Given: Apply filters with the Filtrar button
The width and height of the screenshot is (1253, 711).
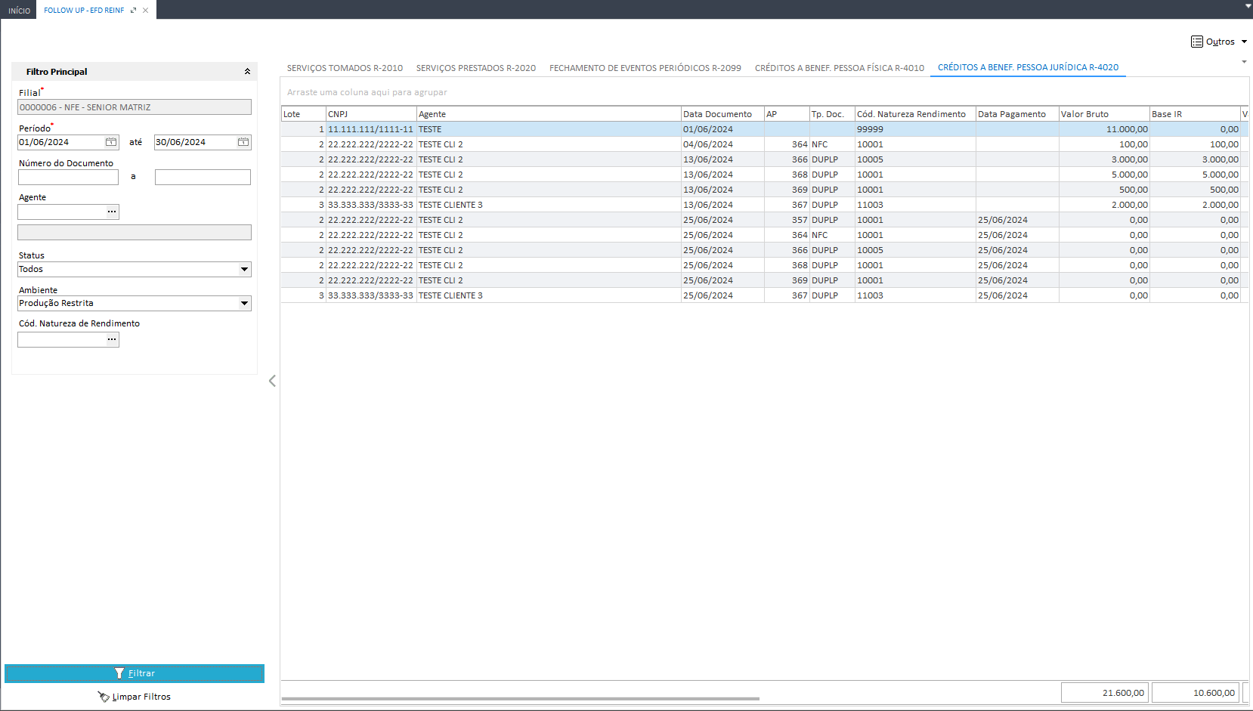Looking at the screenshot, I should point(135,673).
